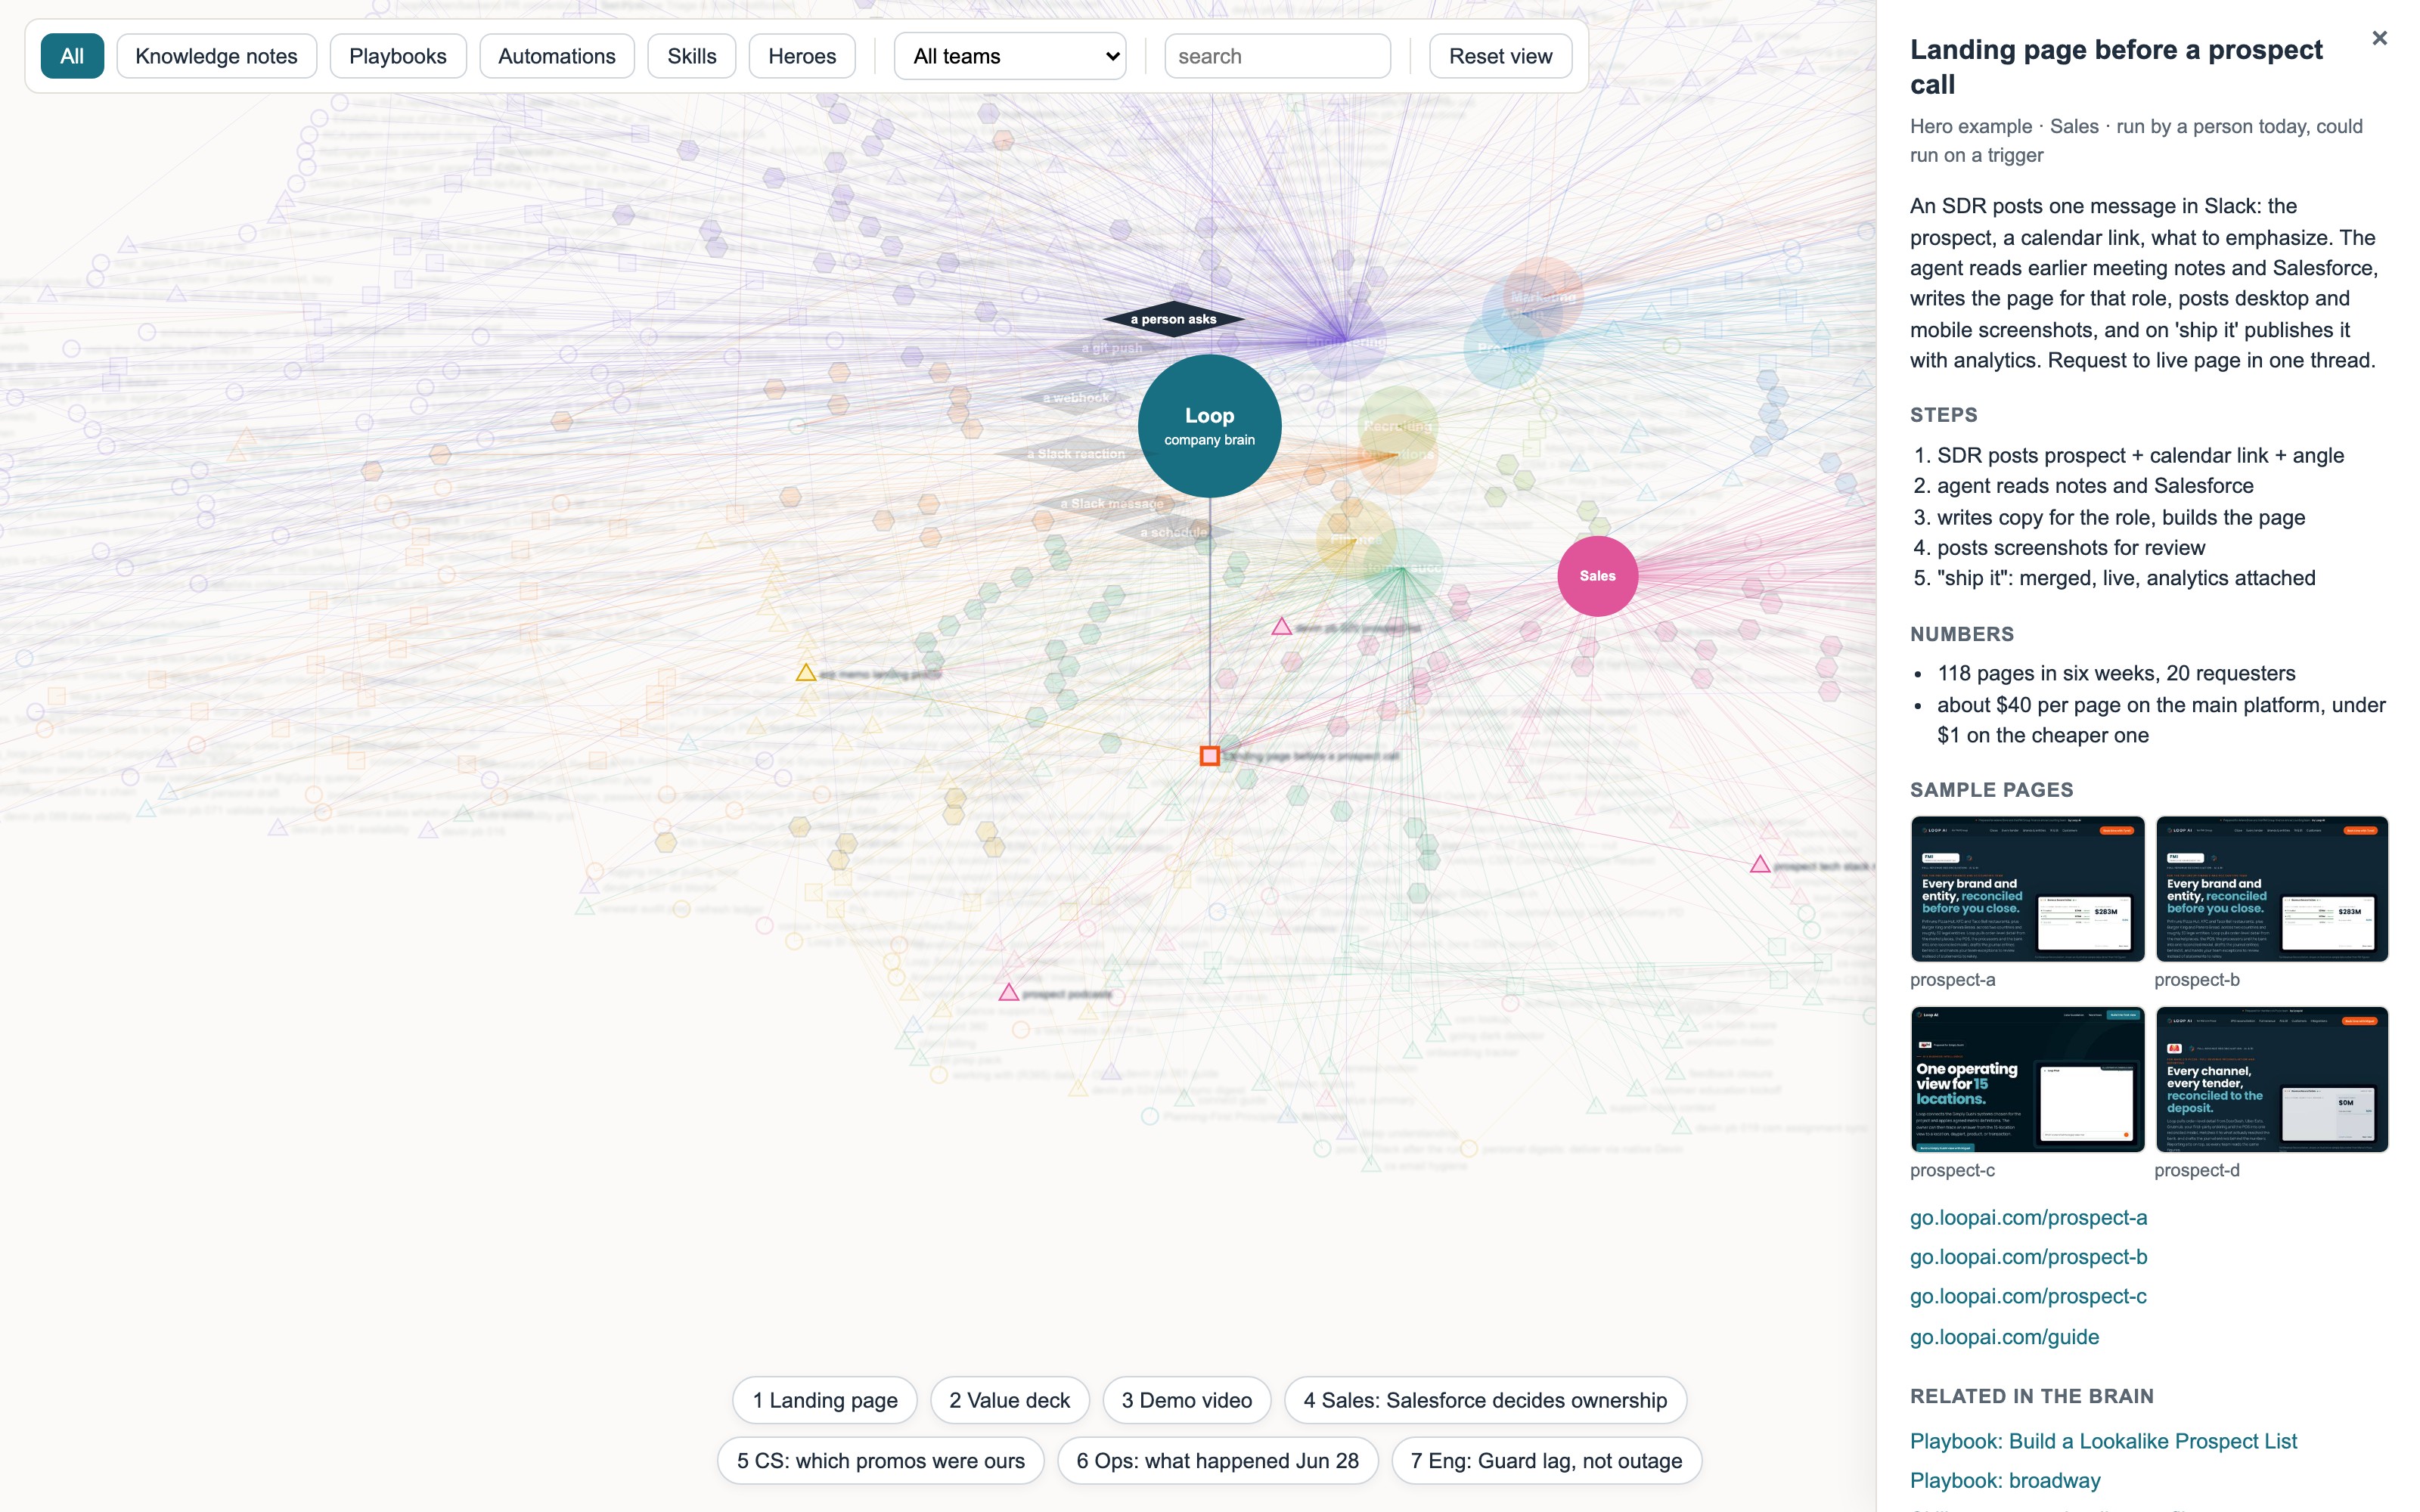Screen dimensions: 2420x1512
Task: Click the Reset view button
Action: click(x=1500, y=56)
